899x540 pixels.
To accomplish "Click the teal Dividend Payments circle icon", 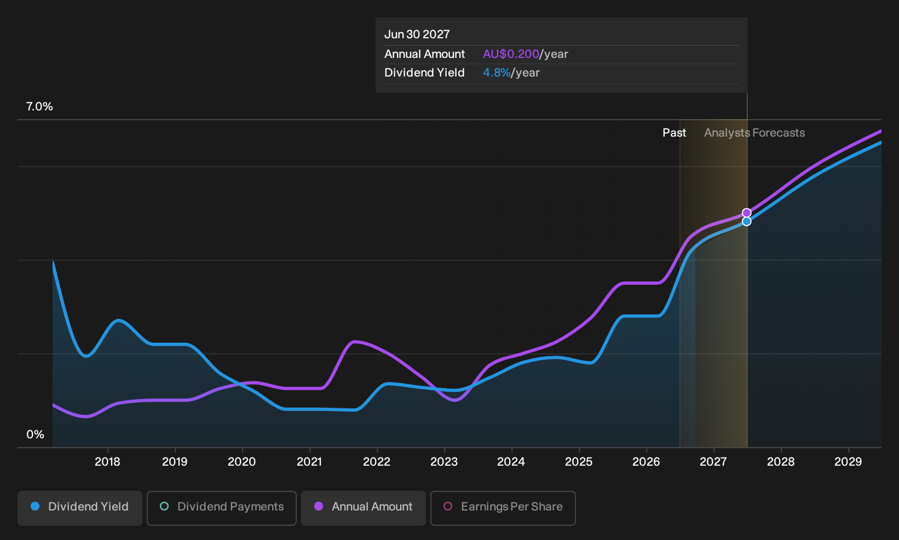I will click(x=164, y=507).
